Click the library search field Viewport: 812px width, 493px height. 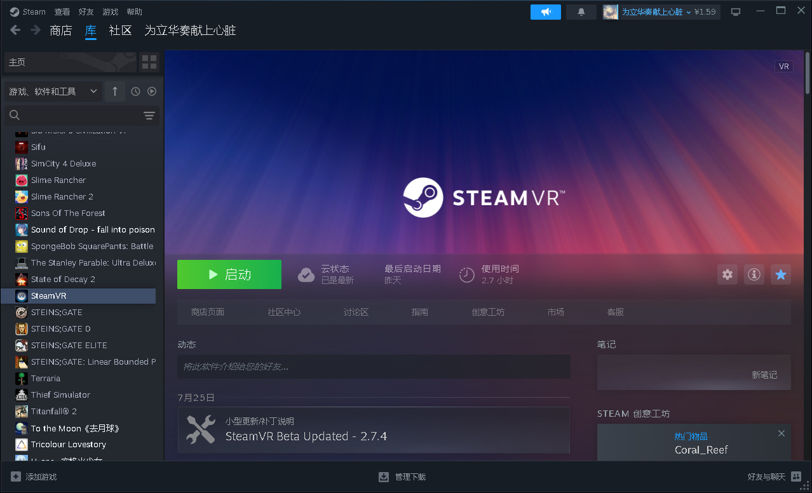(83, 116)
